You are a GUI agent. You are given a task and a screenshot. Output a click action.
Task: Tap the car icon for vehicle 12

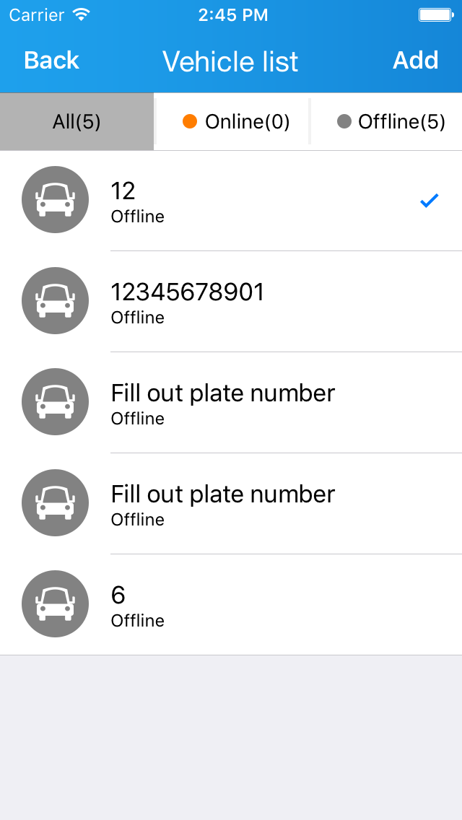(x=56, y=200)
